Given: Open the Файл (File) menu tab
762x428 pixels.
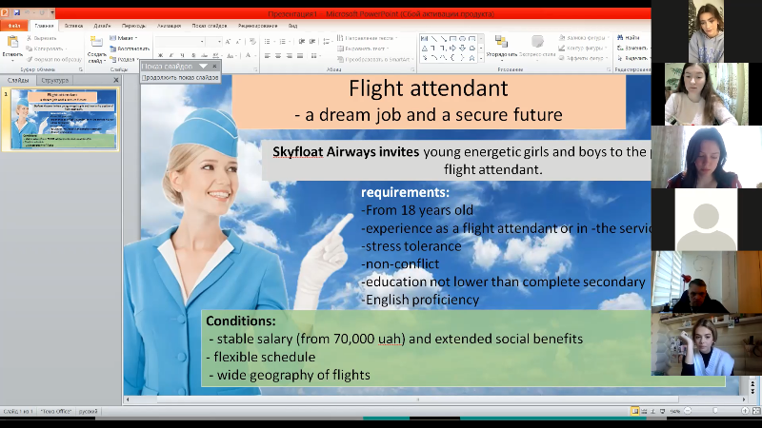Looking at the screenshot, I should pos(14,26).
